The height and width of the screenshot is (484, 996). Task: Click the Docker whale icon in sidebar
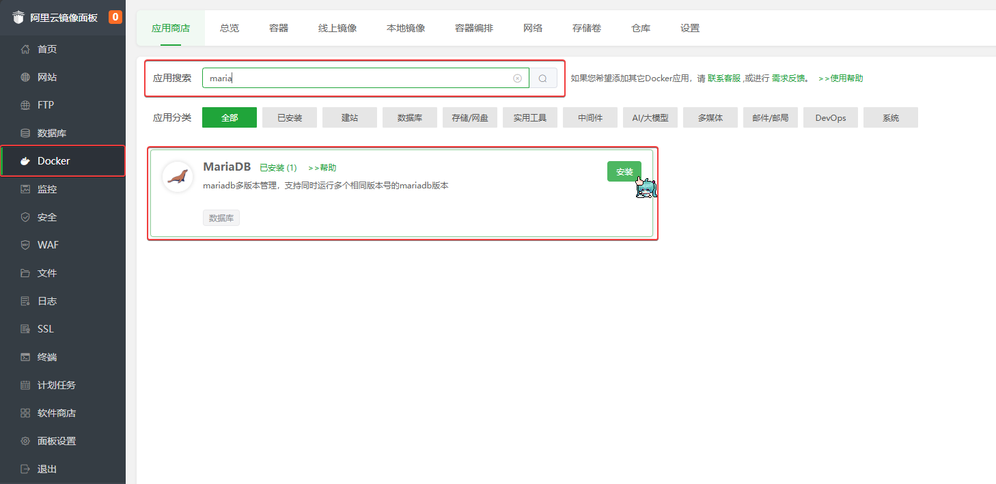point(25,161)
